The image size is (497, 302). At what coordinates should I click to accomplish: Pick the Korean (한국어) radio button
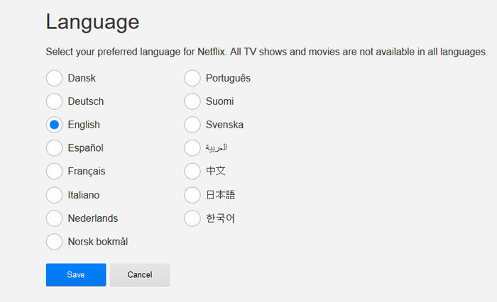(x=192, y=218)
